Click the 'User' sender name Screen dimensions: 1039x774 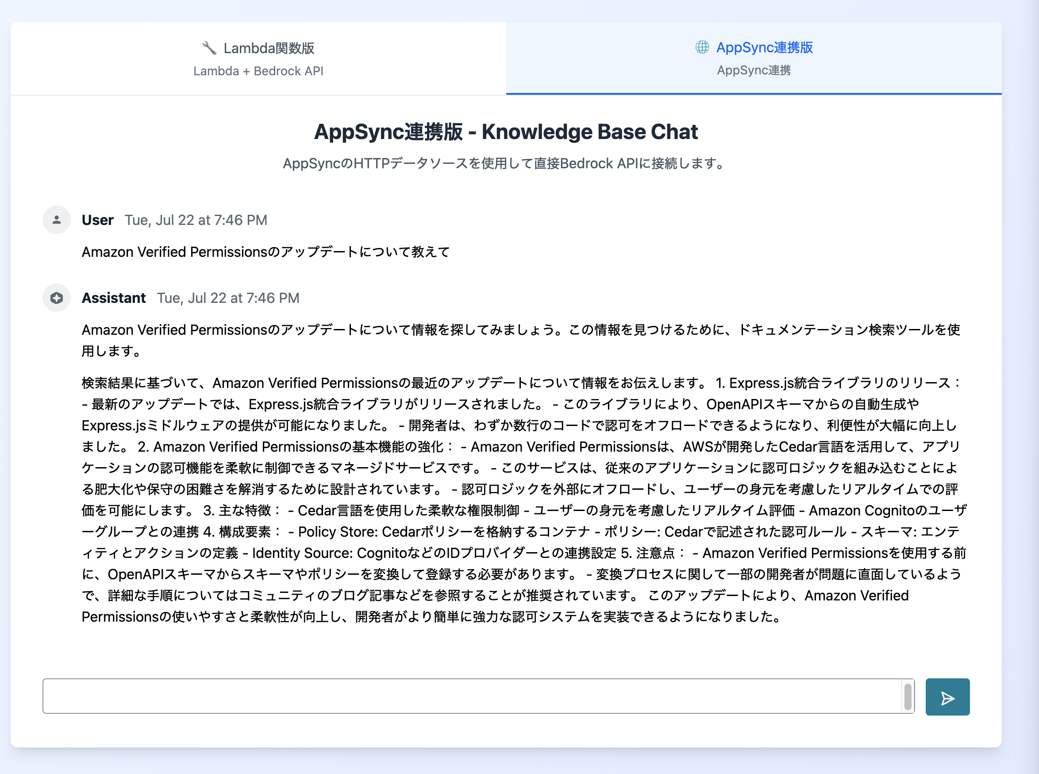tap(97, 220)
